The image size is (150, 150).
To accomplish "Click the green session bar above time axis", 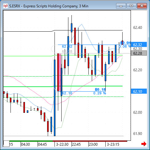I will coord(31,141).
